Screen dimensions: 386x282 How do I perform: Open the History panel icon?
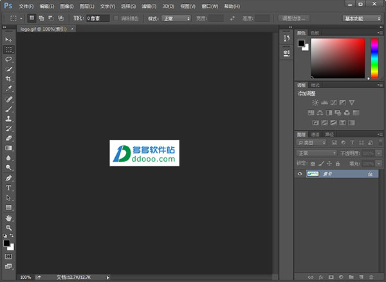(x=286, y=38)
